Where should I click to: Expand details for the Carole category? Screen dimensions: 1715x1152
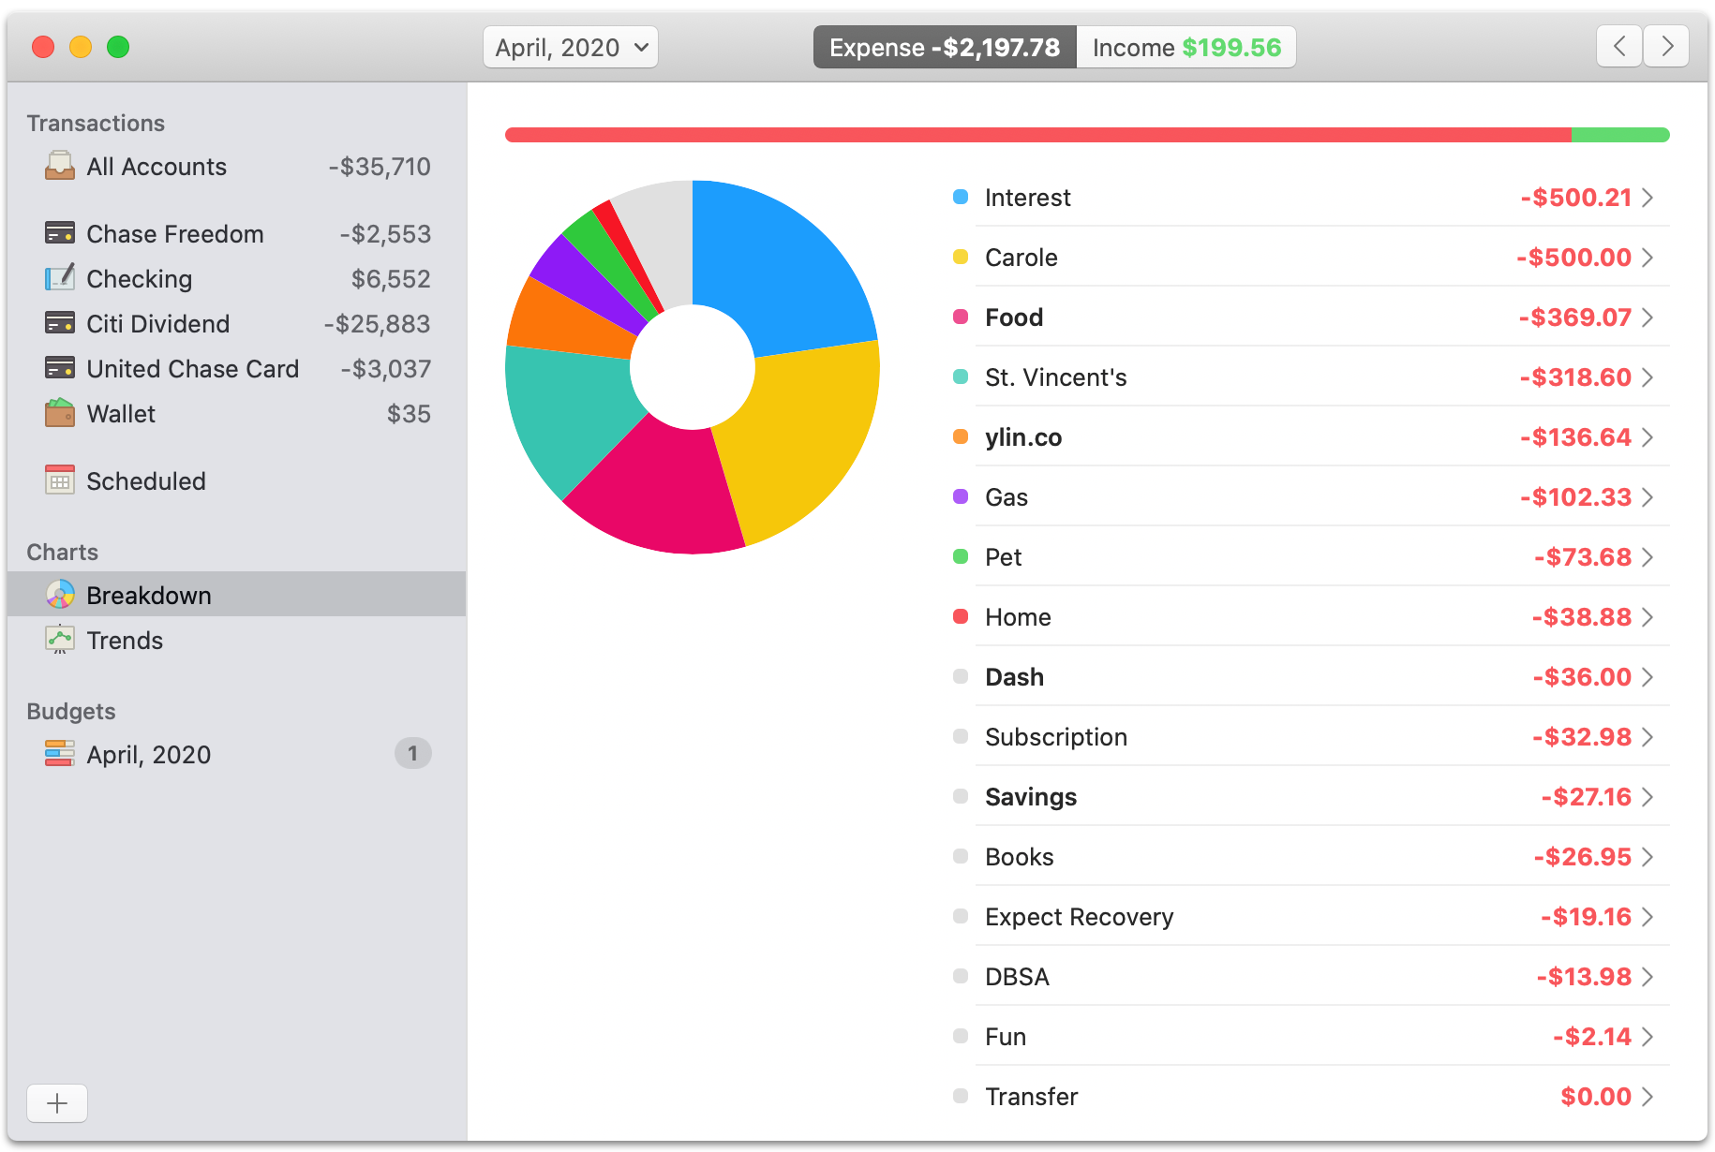[1649, 257]
